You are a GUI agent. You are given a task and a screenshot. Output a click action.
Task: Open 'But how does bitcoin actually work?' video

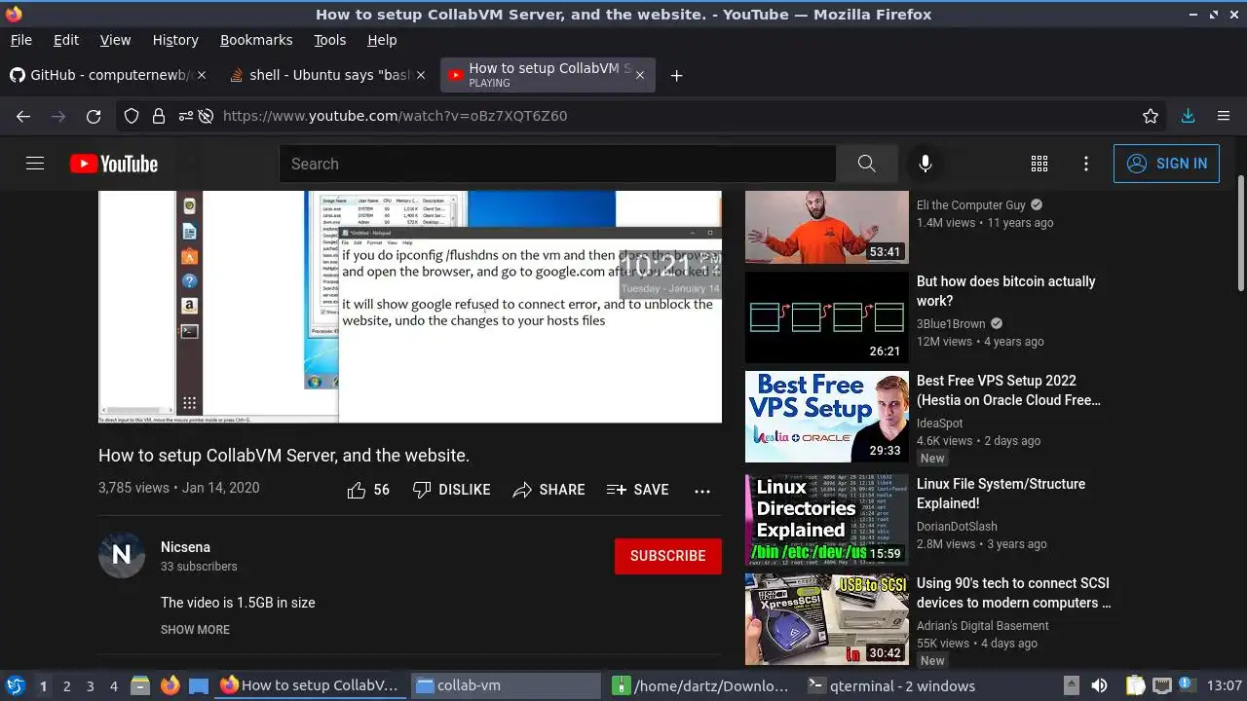(x=1006, y=291)
